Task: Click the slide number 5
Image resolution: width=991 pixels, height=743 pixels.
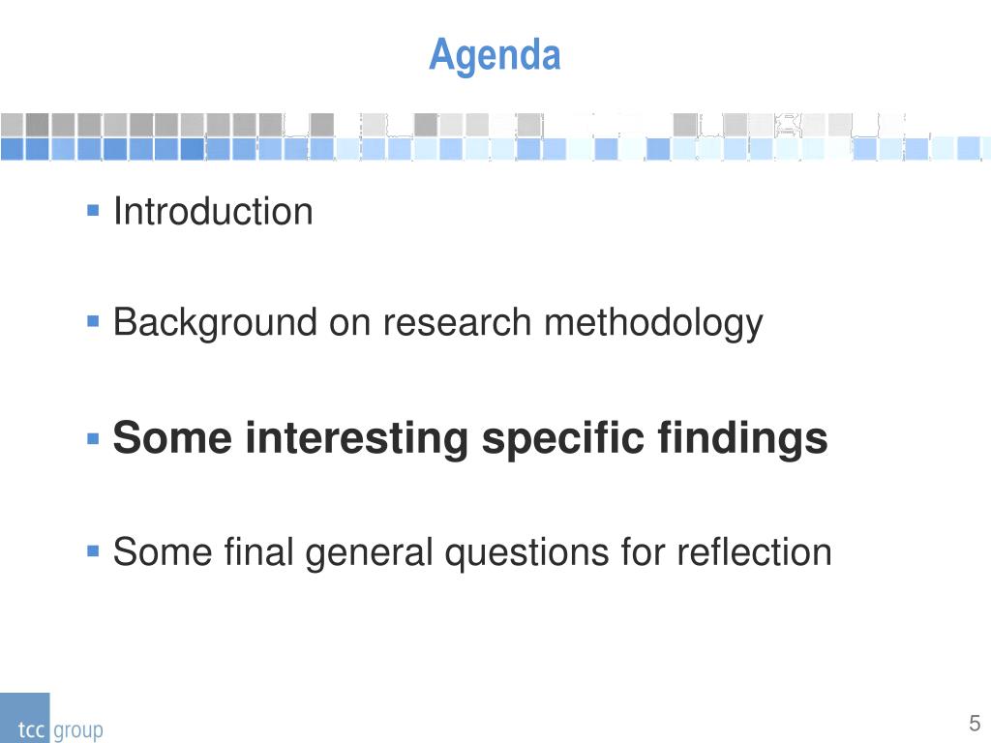Action: point(975,723)
